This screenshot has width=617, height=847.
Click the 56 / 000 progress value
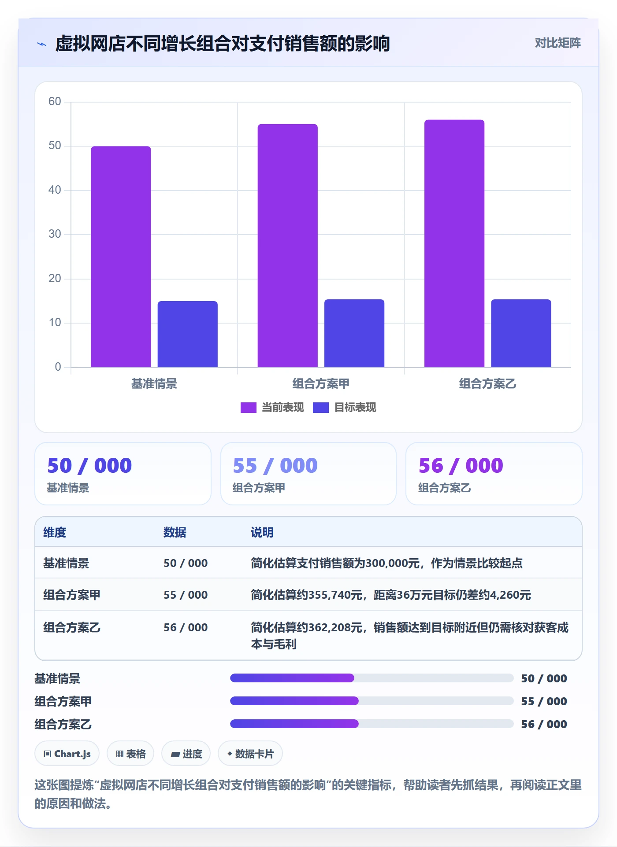544,724
